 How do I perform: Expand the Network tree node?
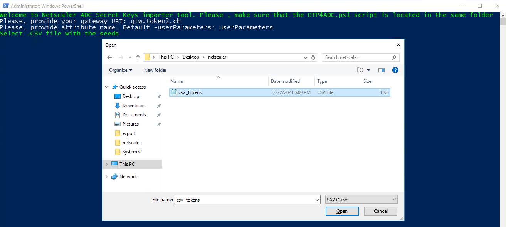point(107,177)
